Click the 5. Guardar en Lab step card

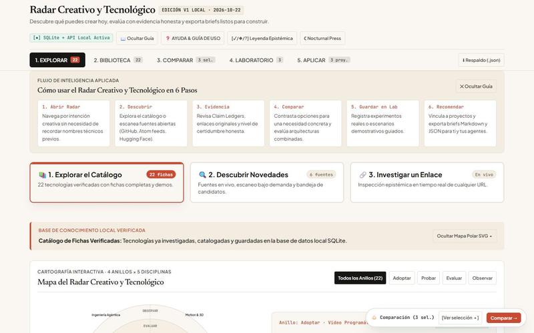382,123
